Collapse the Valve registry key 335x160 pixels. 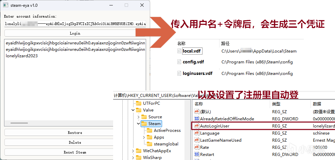[x=133, y=110]
